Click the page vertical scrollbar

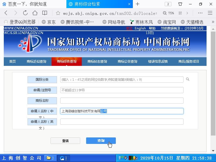tap(213, 81)
